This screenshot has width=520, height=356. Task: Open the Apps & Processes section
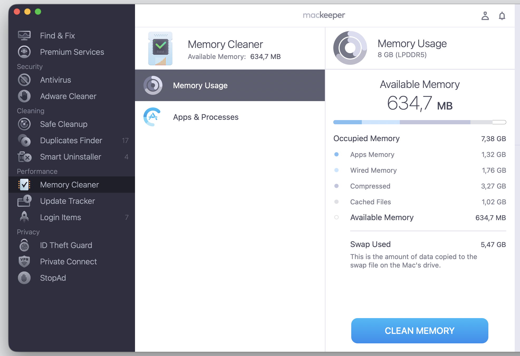[230, 117]
